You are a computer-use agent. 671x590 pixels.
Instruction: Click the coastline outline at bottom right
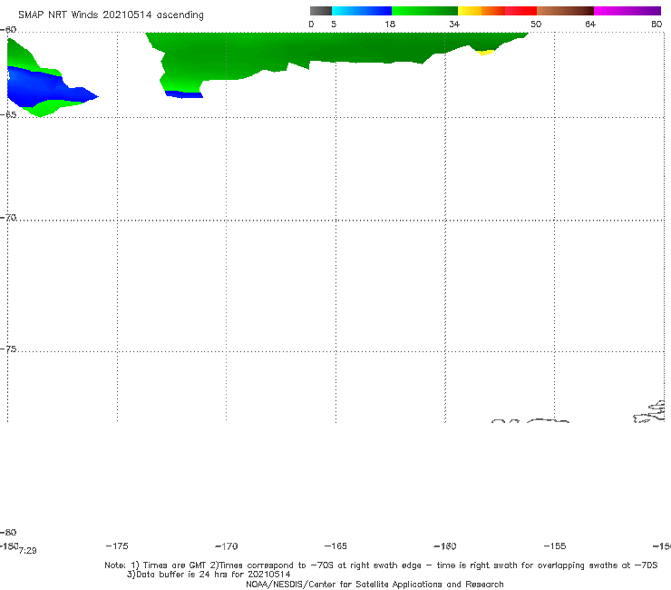[649, 412]
